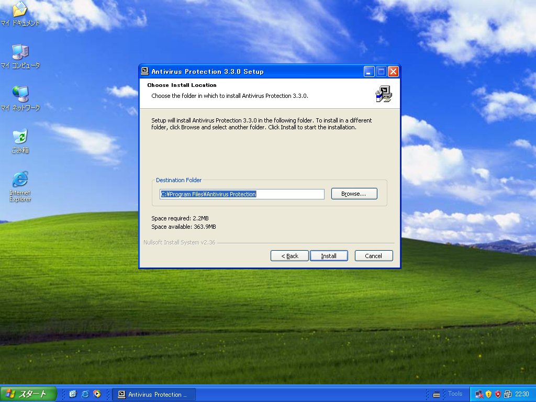Close the Antivirus Protection setup window
Screen dimensions: 536x402
tap(394, 71)
